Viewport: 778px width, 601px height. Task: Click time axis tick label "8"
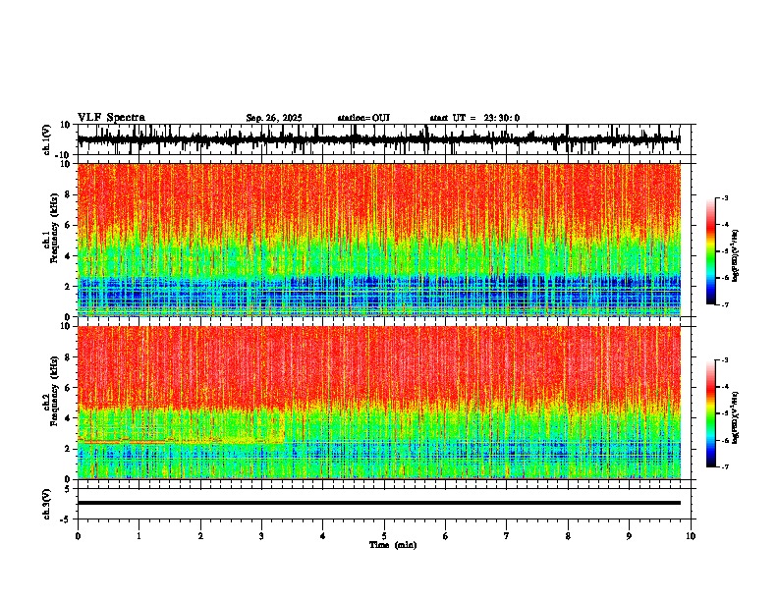point(568,536)
